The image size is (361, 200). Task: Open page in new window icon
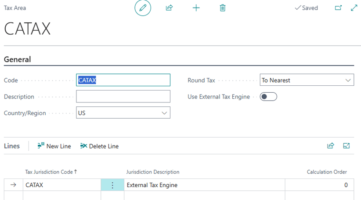pyautogui.click(x=338, y=8)
